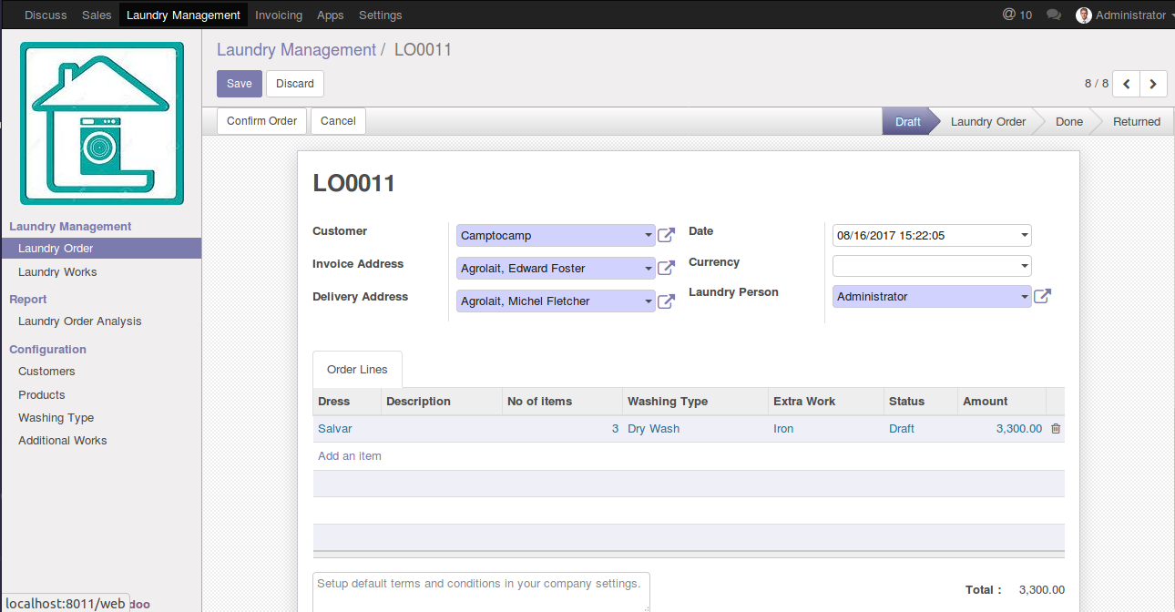Open mentions notifications showing 10

click(x=1017, y=15)
